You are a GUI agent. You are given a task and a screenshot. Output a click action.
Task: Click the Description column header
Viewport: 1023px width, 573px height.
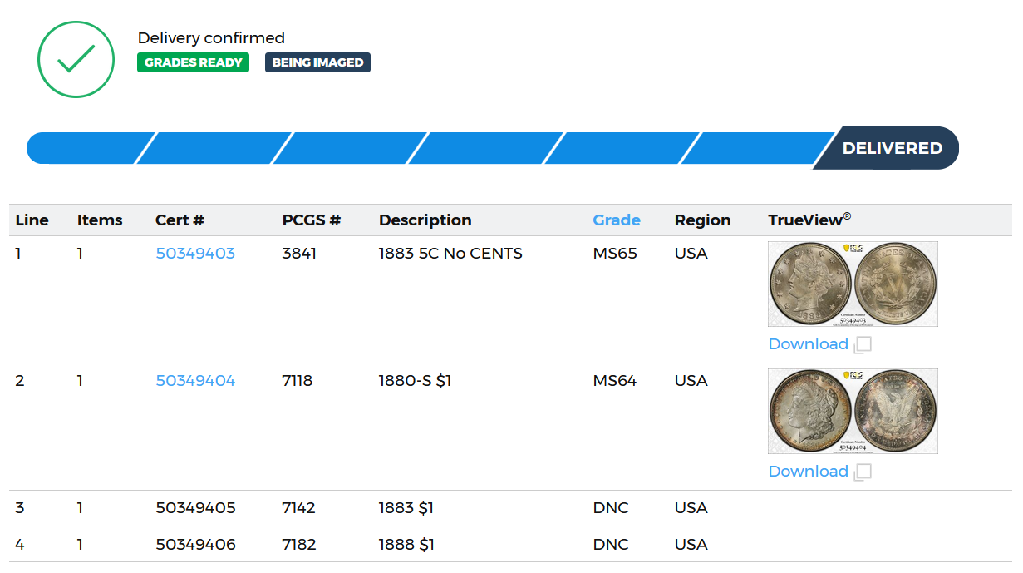coord(425,220)
